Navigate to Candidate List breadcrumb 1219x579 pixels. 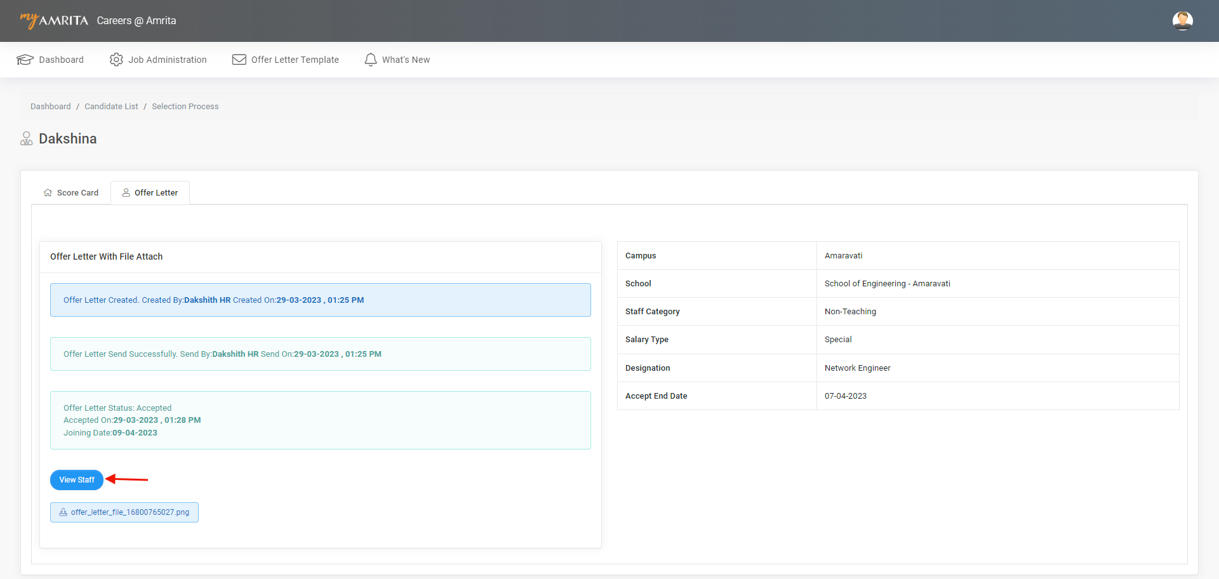[x=111, y=107]
